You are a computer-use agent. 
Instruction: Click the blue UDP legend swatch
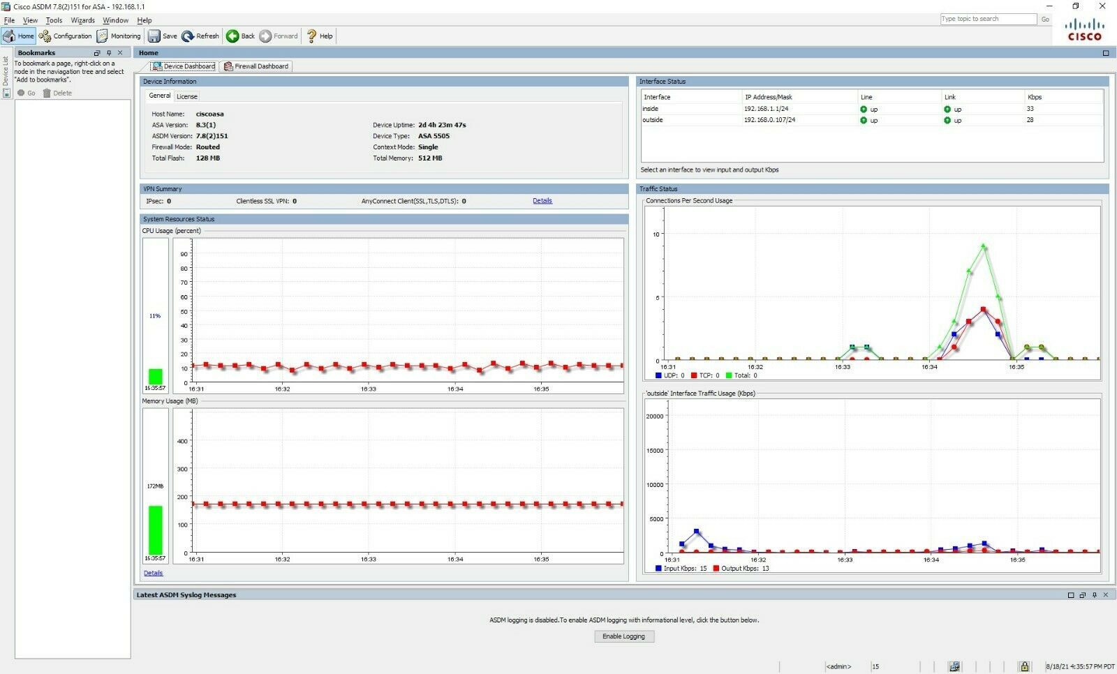[658, 376]
